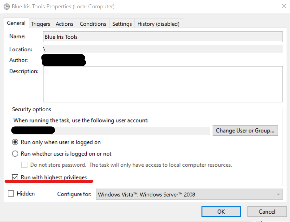The image size is (290, 222).
Task: Focus the empty Description text box
Action: [x=162, y=84]
